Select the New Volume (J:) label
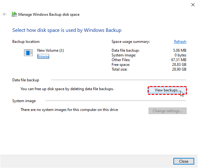198x168 pixels. coord(50,50)
